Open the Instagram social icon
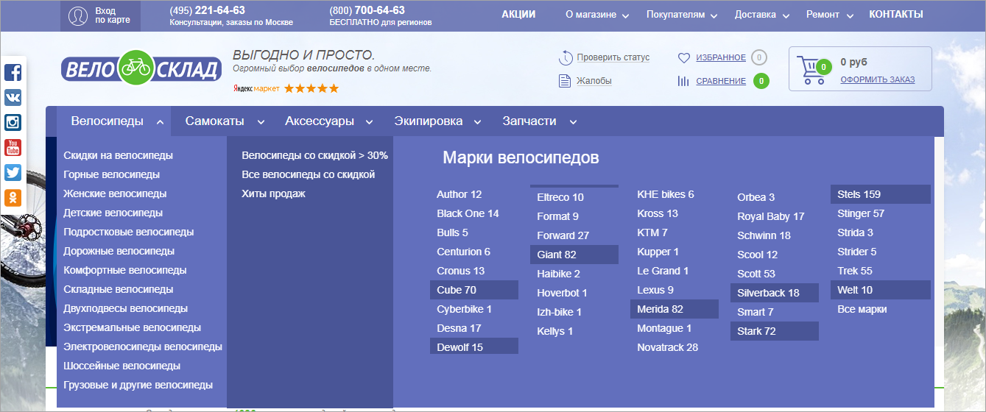986x412 pixels. [13, 122]
